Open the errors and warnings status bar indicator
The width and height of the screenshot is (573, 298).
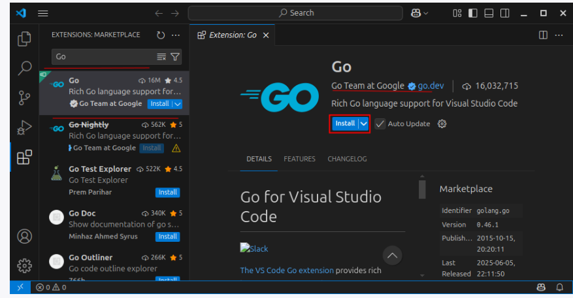coord(51,288)
